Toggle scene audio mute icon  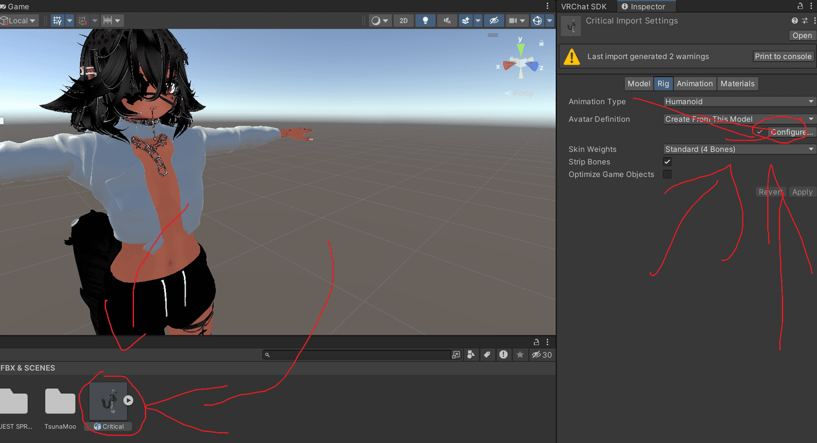tap(447, 20)
